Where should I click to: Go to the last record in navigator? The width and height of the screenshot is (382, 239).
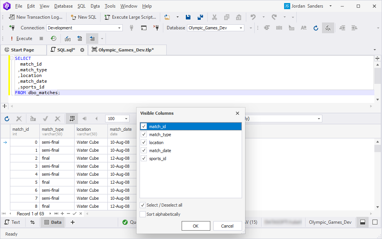56,213
